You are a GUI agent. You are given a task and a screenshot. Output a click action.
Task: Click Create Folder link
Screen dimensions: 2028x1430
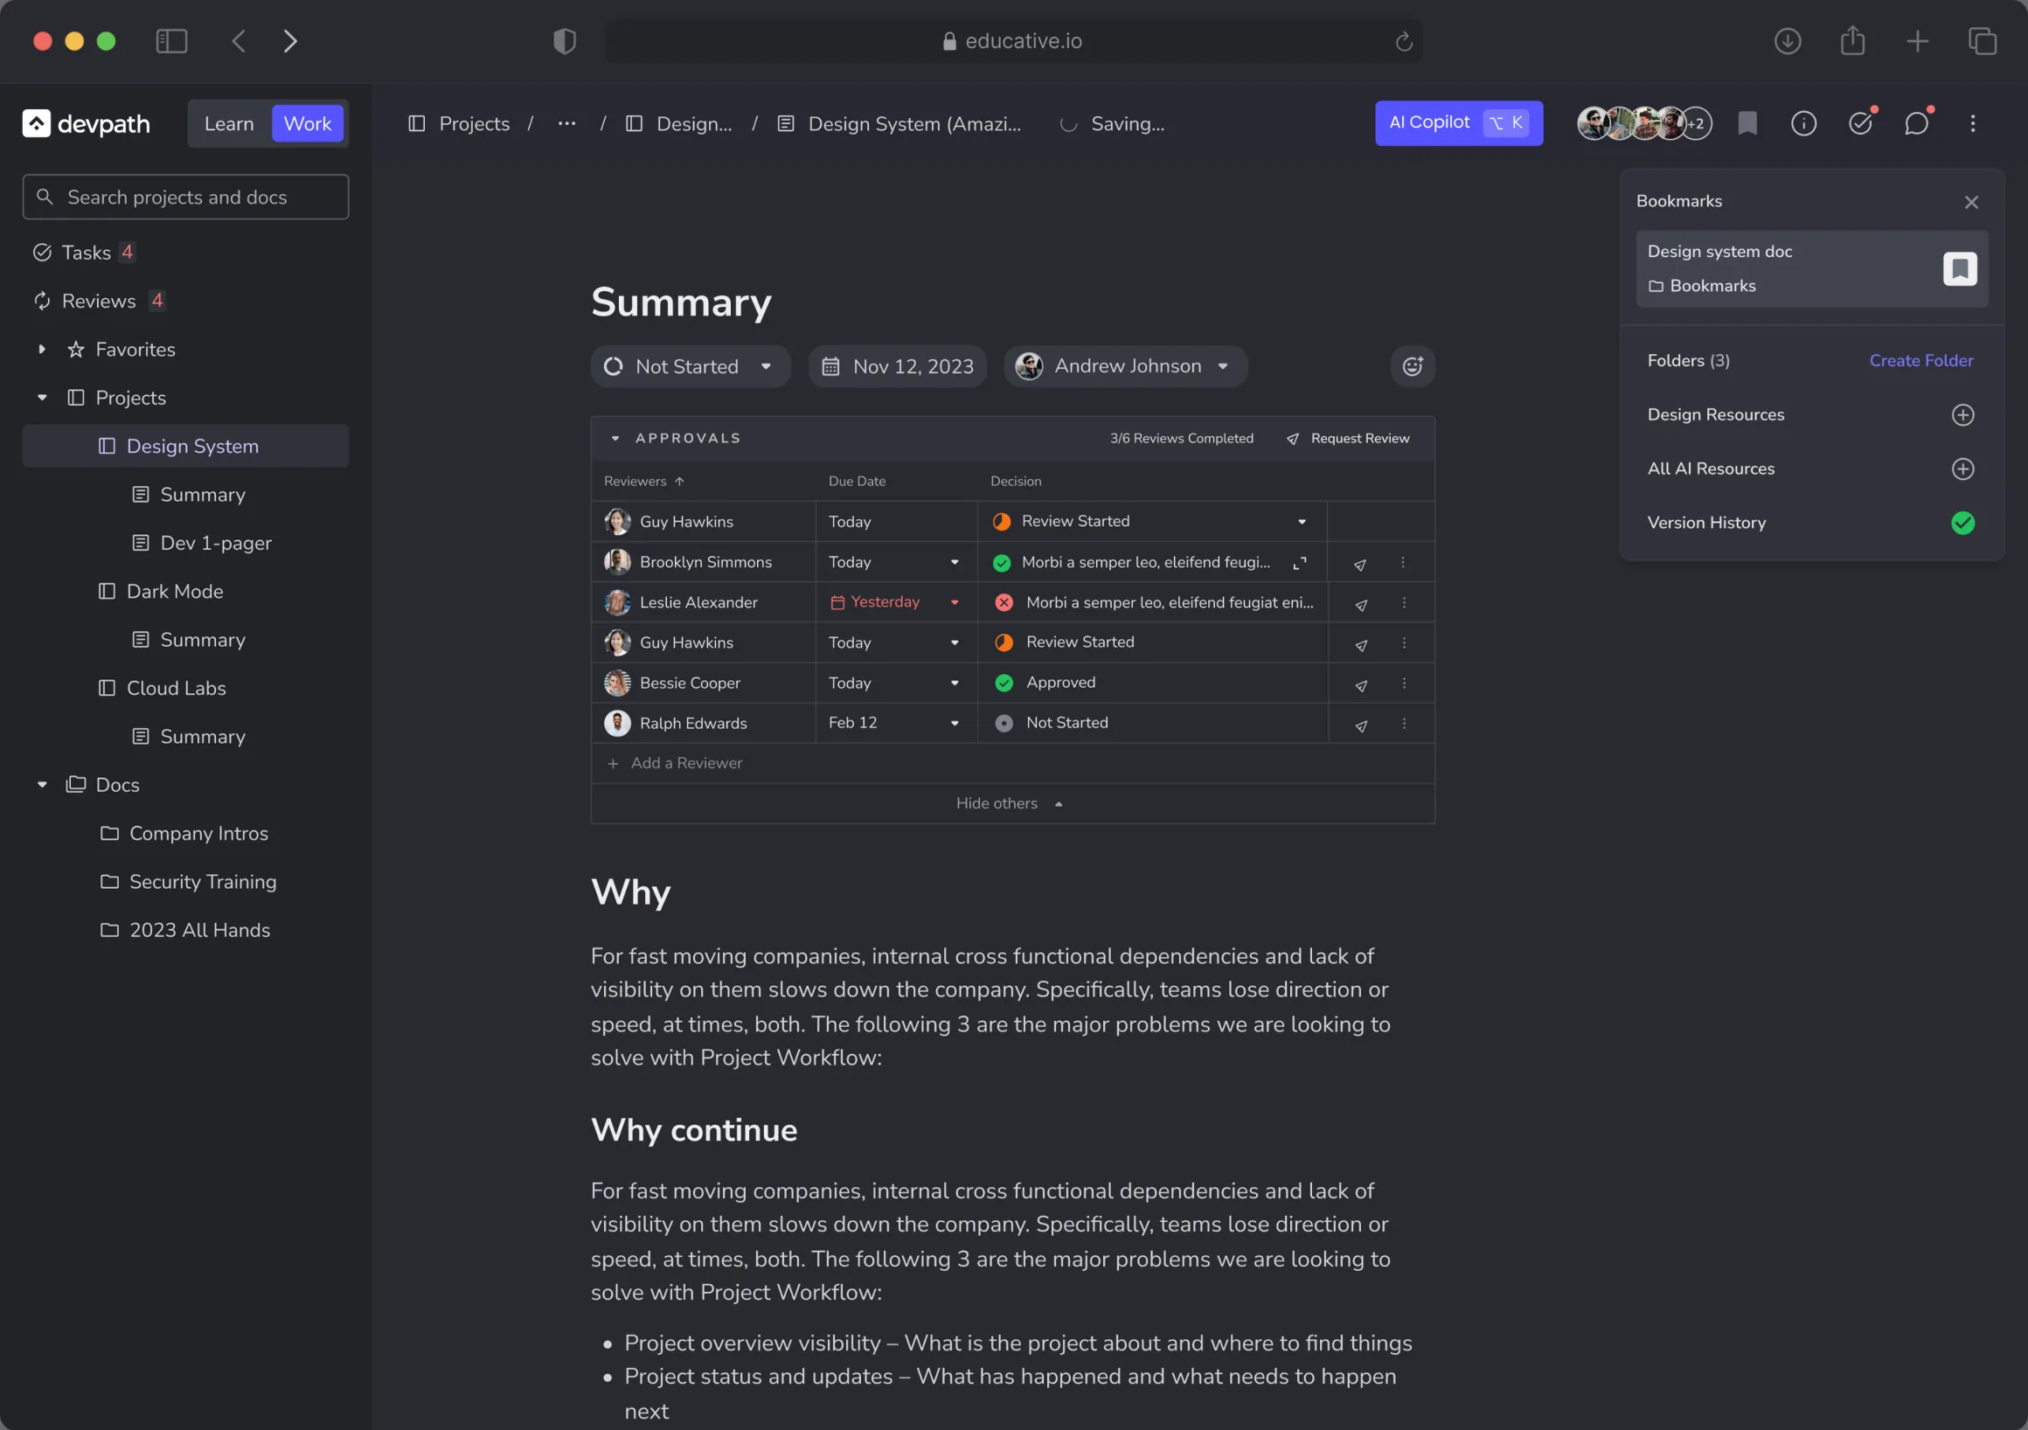click(x=1920, y=361)
